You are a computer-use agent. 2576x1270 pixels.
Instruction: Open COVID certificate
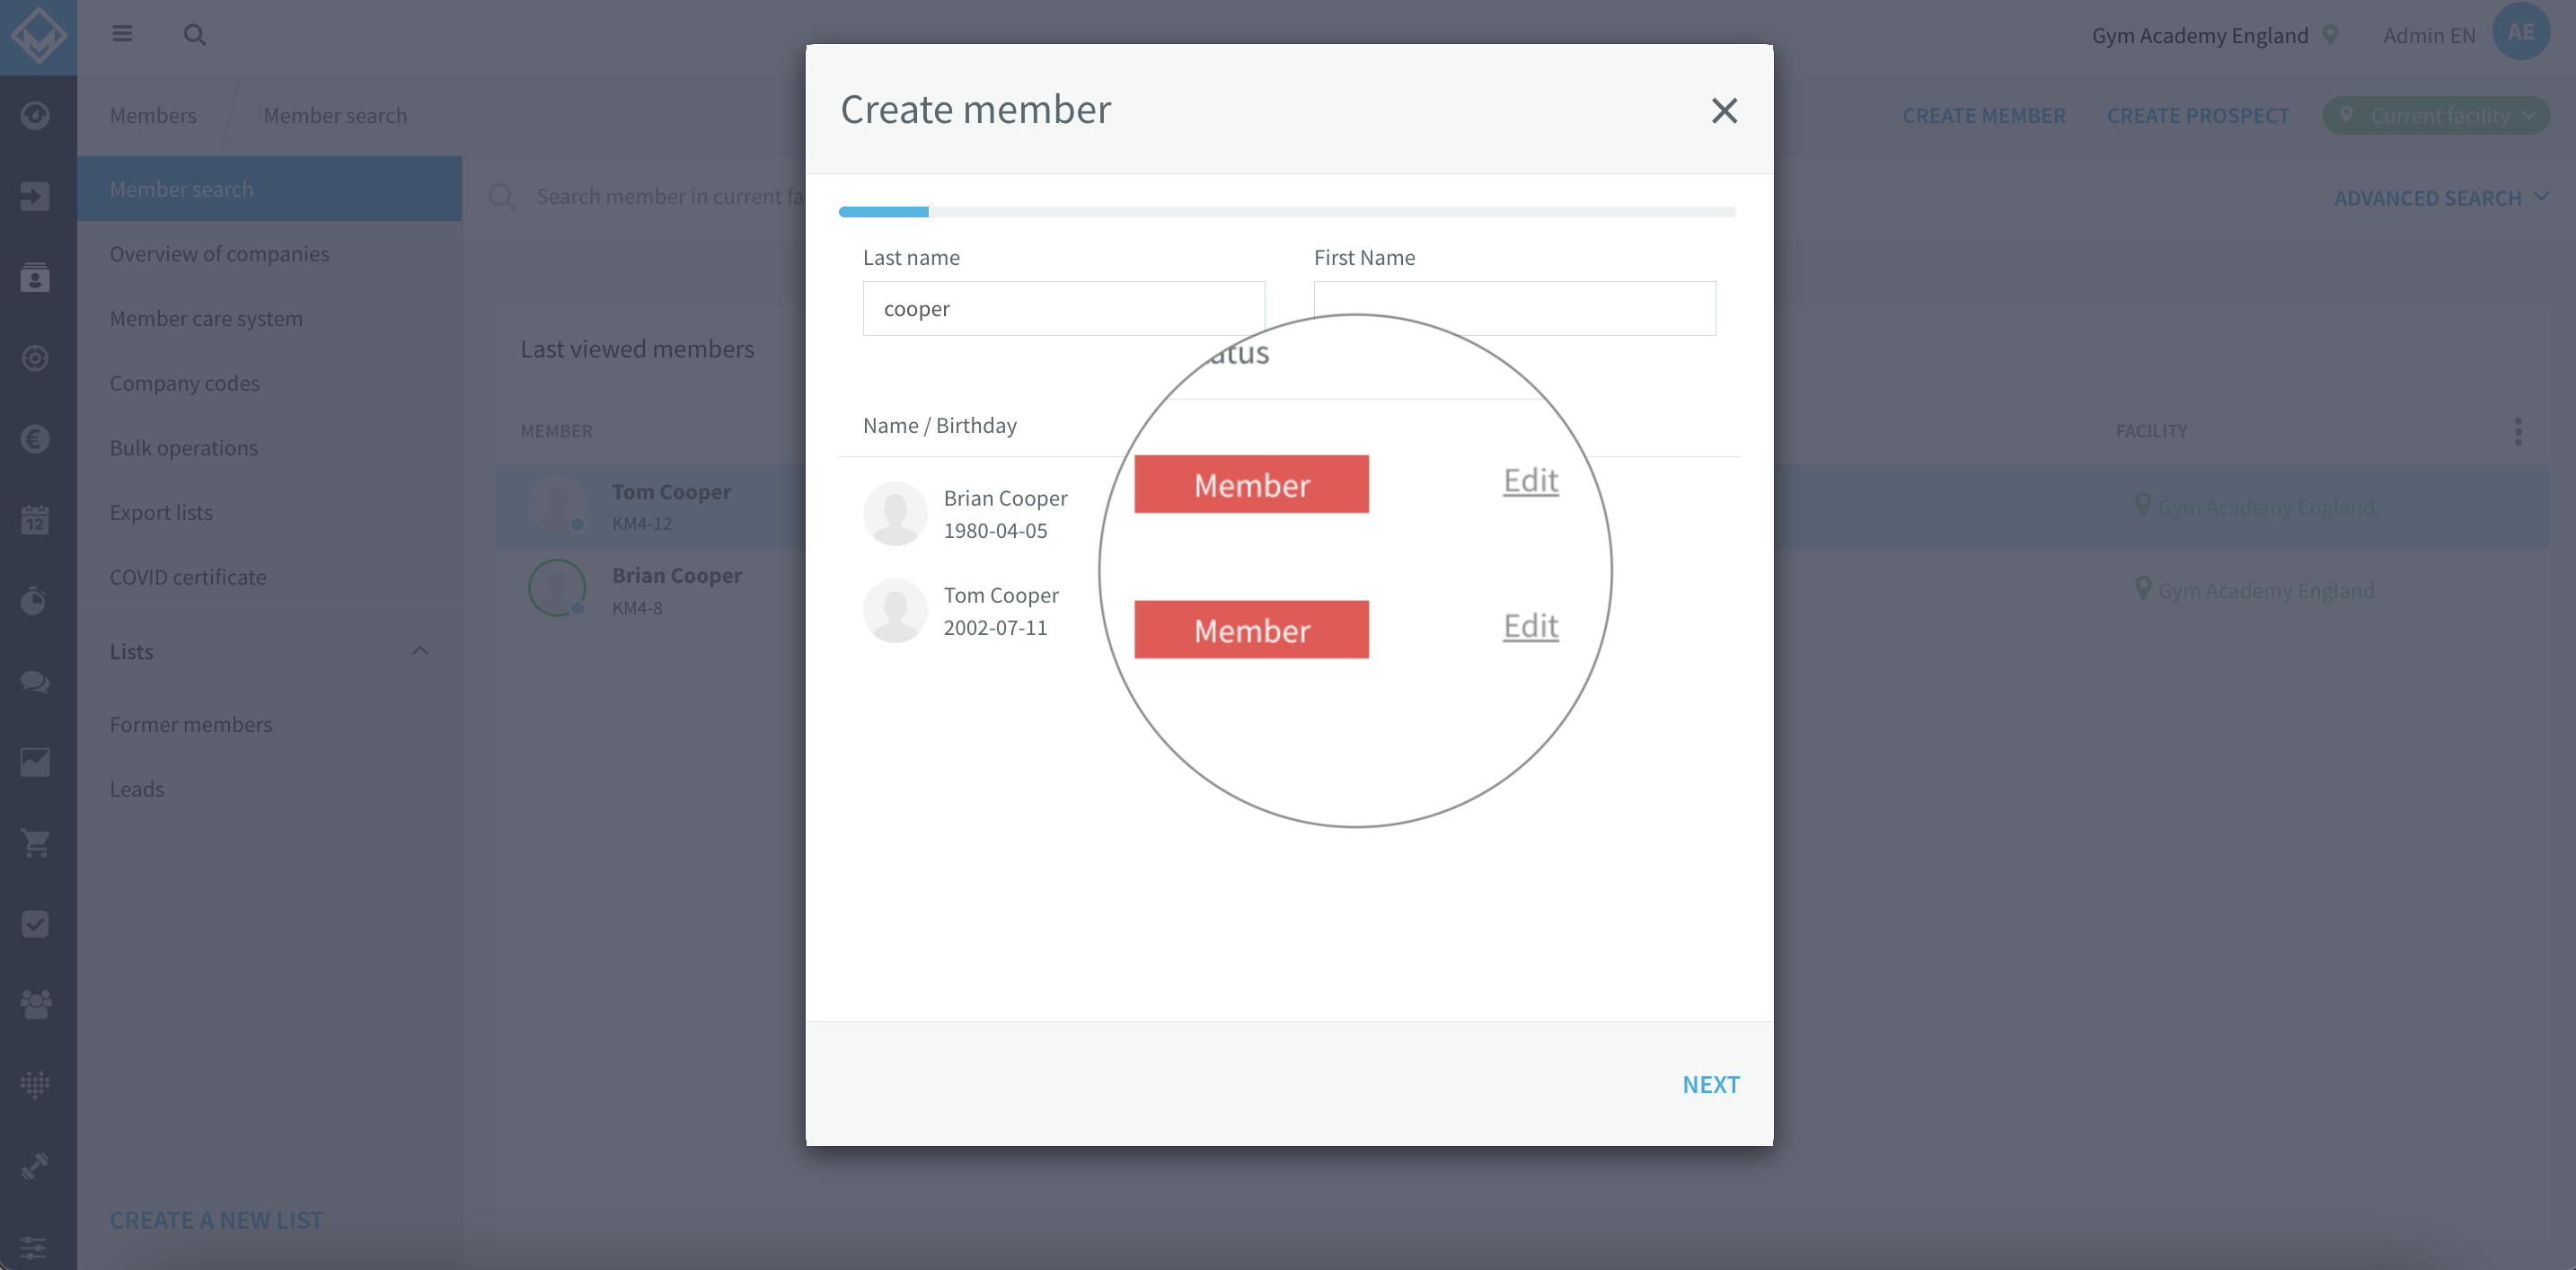(x=188, y=577)
